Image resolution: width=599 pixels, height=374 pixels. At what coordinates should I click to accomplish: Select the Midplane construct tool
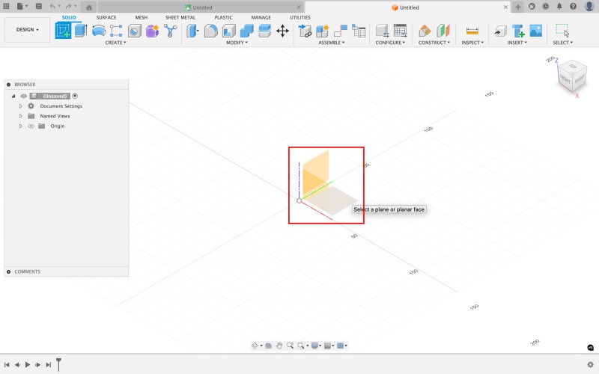443,31
